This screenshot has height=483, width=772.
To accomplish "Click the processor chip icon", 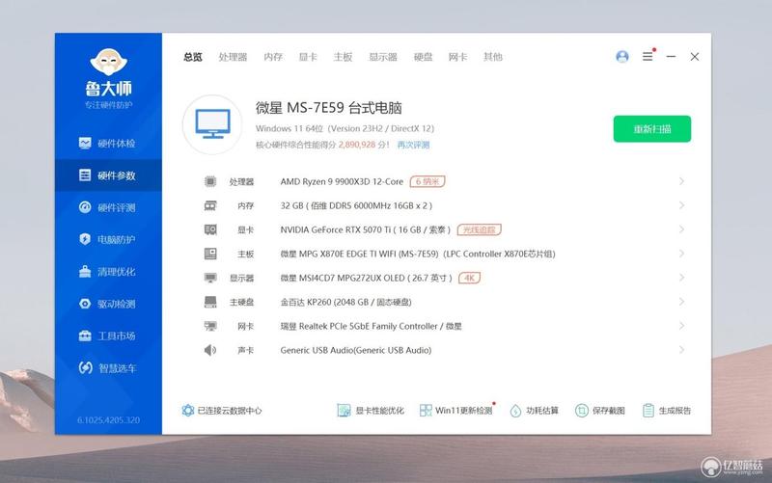I will pos(210,181).
